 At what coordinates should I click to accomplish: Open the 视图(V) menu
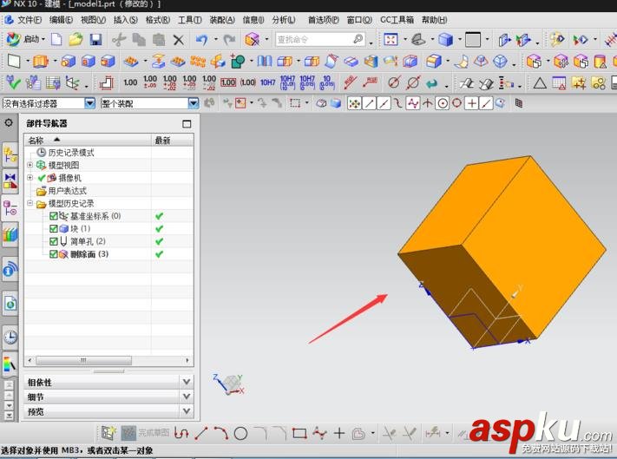(x=93, y=20)
